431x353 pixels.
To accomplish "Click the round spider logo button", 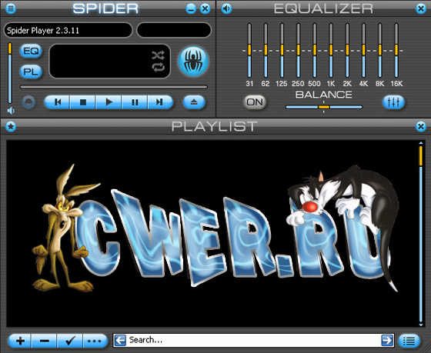I will (x=193, y=61).
